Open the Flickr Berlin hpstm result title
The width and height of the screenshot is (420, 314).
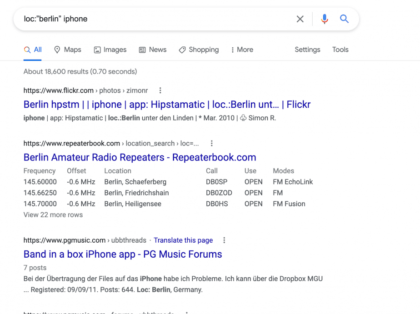pyautogui.click(x=167, y=105)
